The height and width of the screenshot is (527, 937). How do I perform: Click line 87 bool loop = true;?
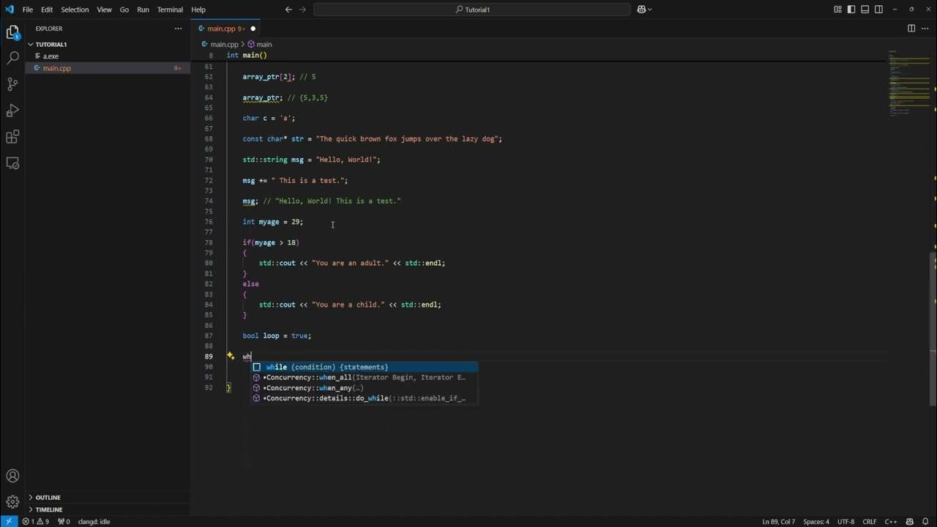click(277, 335)
